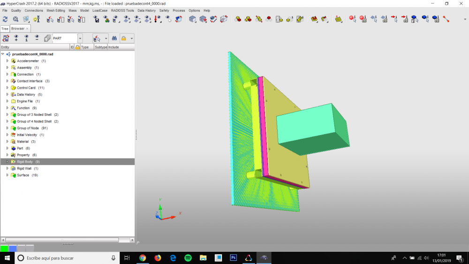
Task: Click the browser update icon with red arrows
Action: point(6,38)
